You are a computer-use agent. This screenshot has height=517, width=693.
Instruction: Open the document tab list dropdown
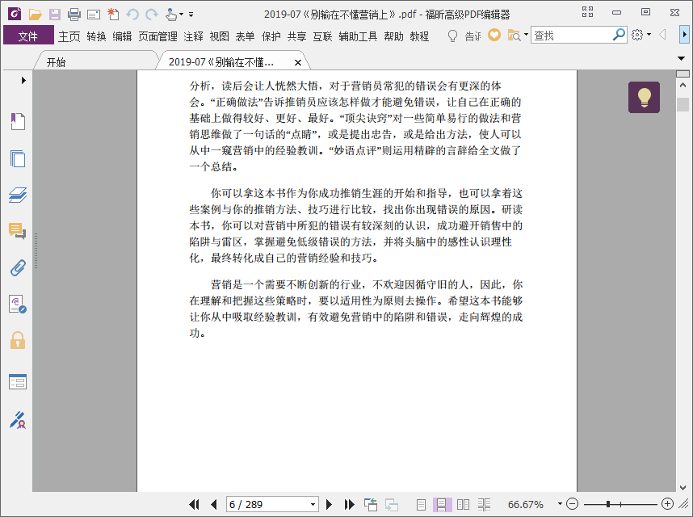point(681,58)
